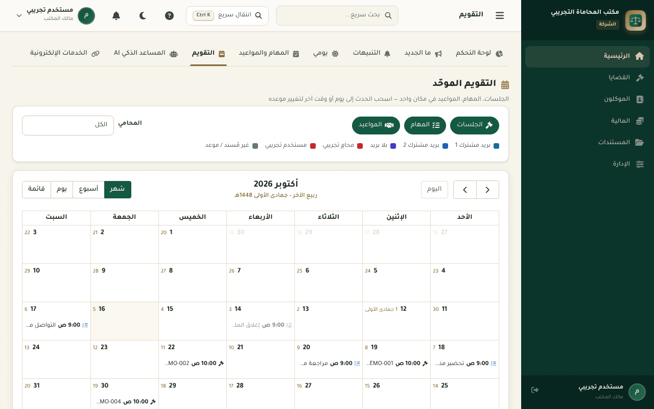The image size is (654, 409).
Task: Open the October 14 task event إغلاق
Action: (x=261, y=325)
